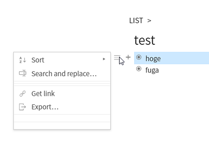
Task: Expand the Sort submenu arrow
Action: coord(104,59)
